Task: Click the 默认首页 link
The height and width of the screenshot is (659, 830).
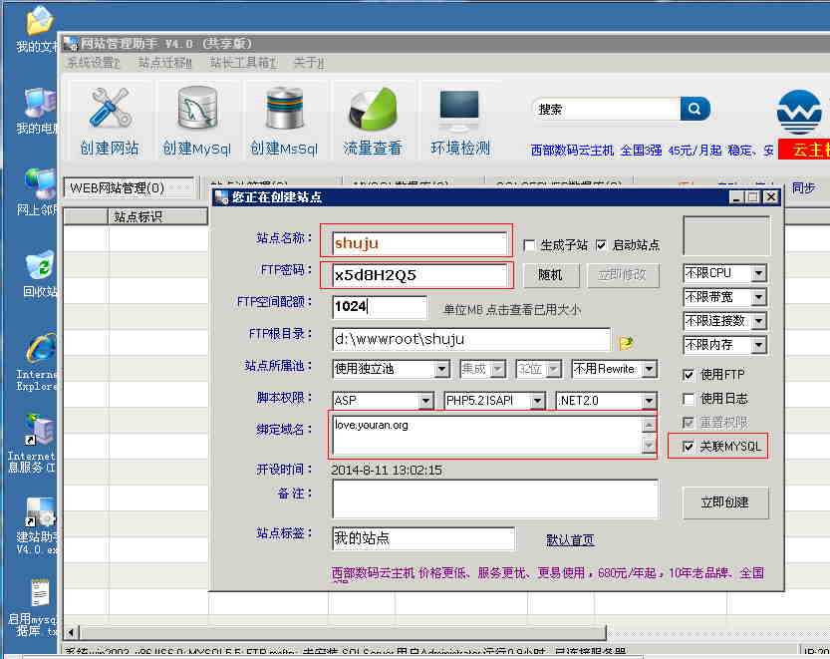Action: pos(570,540)
